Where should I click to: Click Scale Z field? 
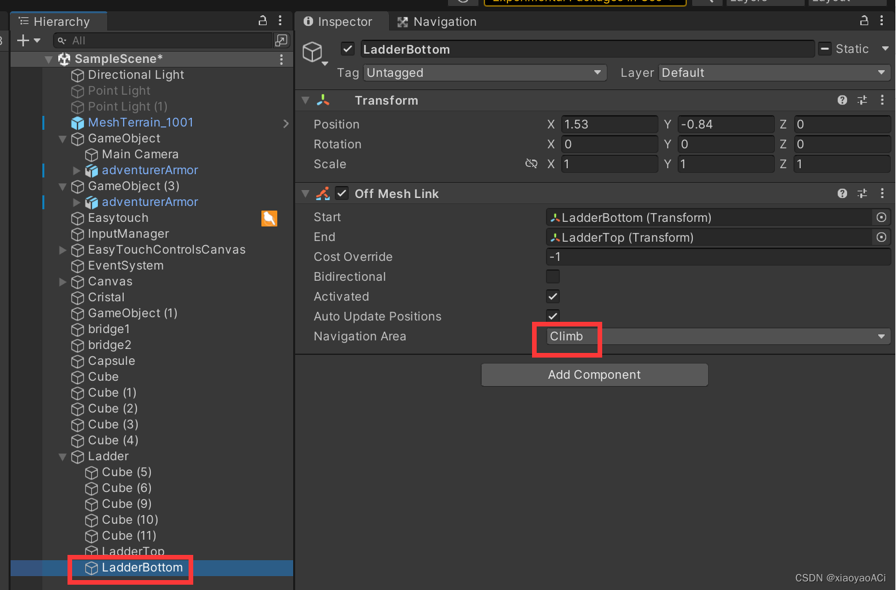pos(842,164)
